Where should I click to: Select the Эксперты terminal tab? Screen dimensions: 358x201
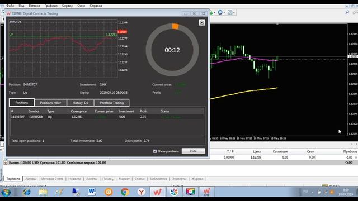pyautogui.click(x=179, y=179)
